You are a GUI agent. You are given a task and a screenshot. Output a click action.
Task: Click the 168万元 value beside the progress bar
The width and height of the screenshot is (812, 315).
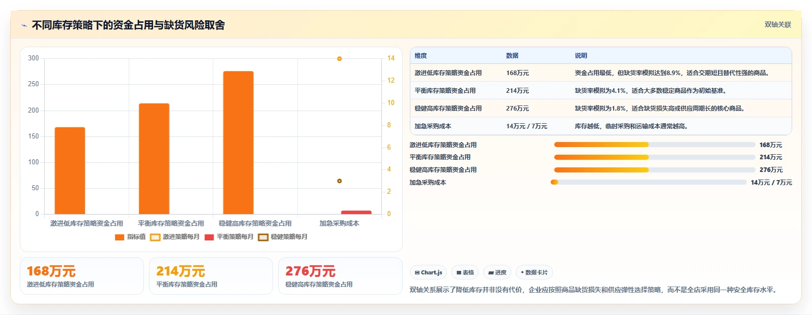pos(771,145)
